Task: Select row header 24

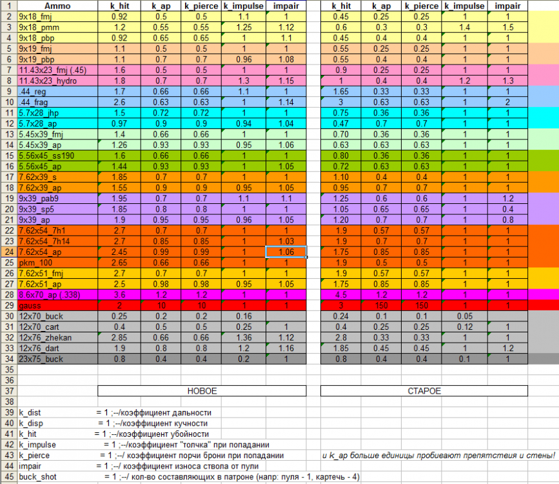Action: tap(8, 252)
